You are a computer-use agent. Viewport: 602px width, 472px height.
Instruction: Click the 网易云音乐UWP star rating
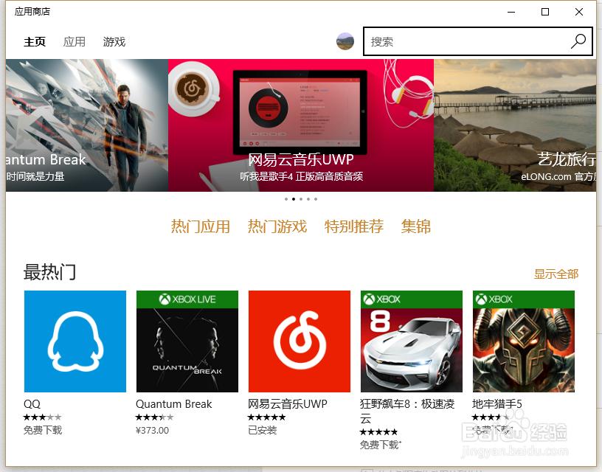tap(266, 417)
